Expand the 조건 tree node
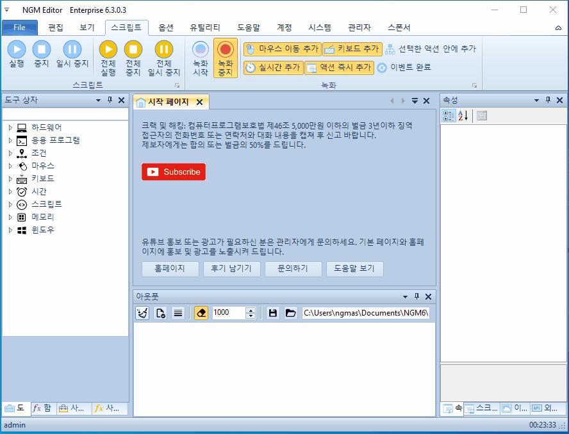Screen dimensions: 569x434 pos(10,153)
